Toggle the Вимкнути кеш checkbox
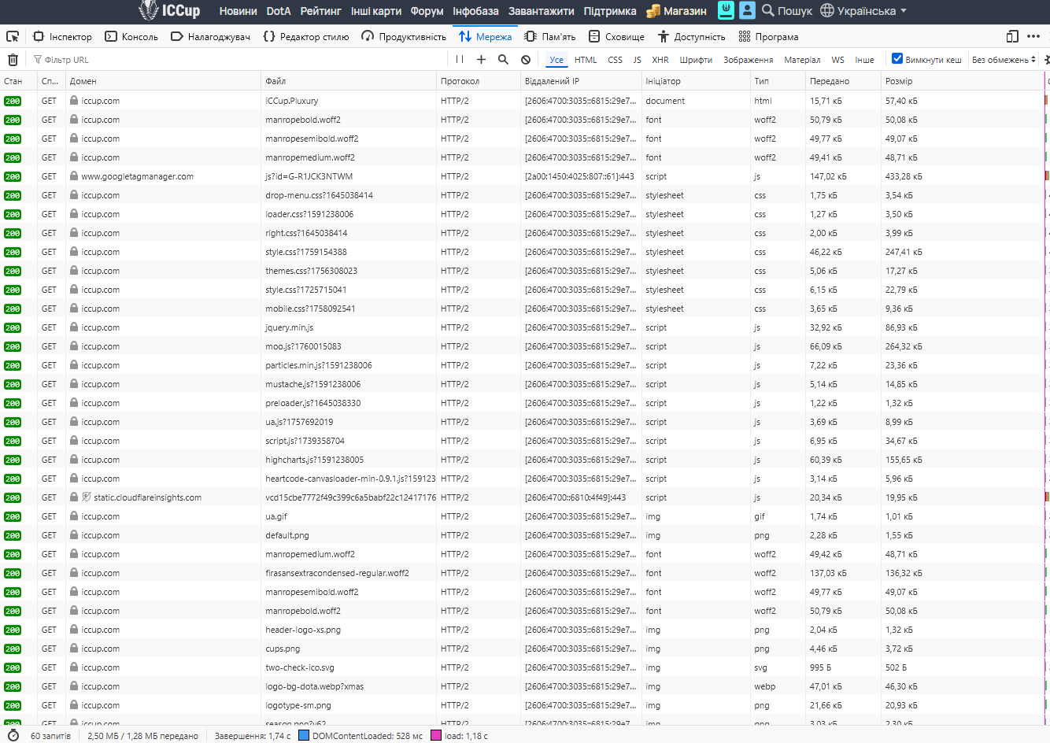 (x=897, y=59)
